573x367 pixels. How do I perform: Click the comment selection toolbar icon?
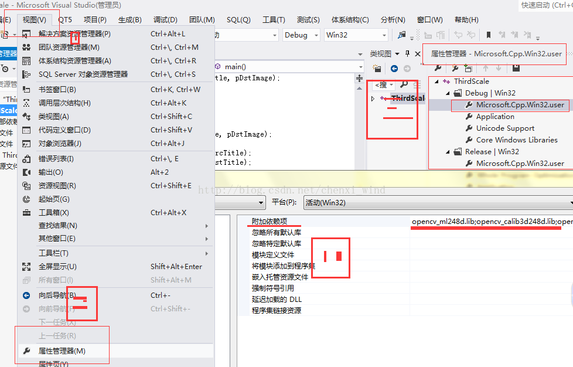[458, 35]
